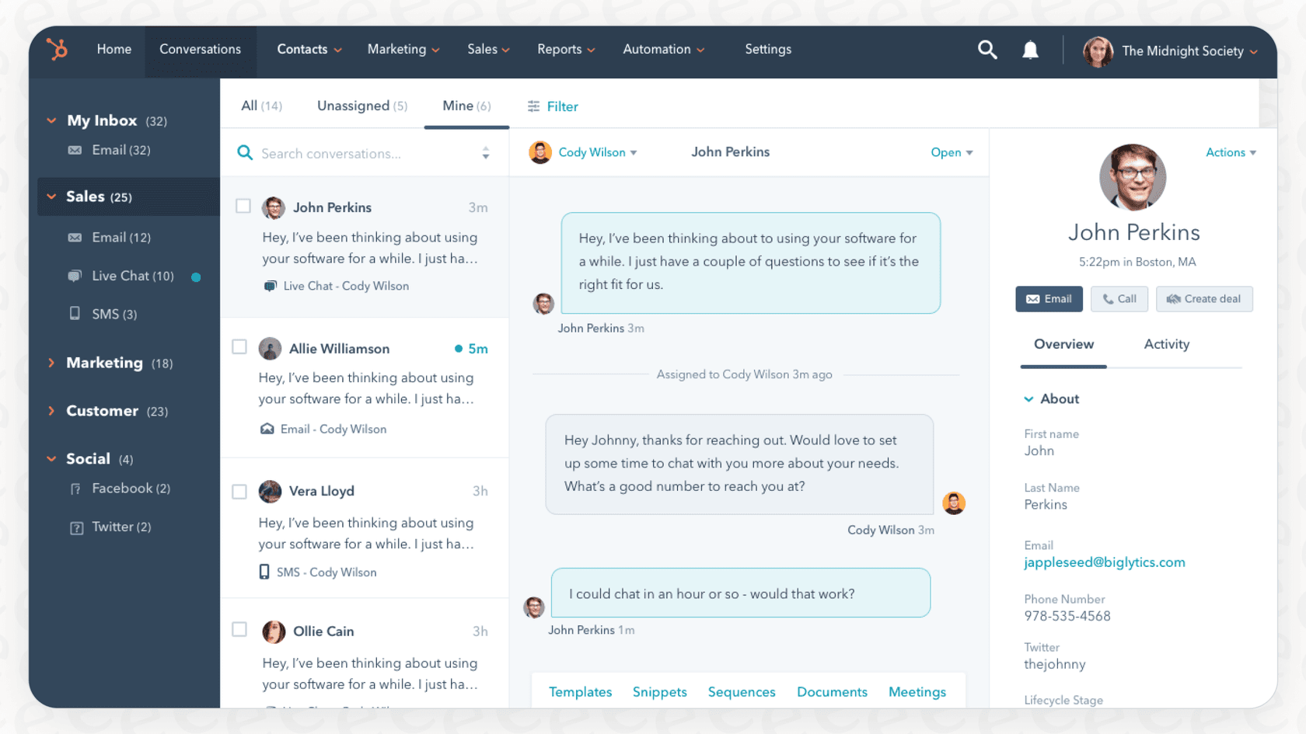Click the Filter icon above the conversation
Screen dimensions: 1306x734
pyautogui.click(x=533, y=106)
